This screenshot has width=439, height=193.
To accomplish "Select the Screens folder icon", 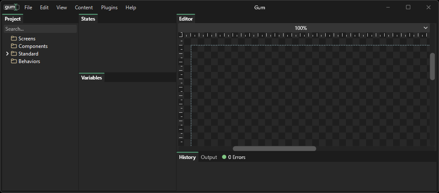I will (14, 39).
